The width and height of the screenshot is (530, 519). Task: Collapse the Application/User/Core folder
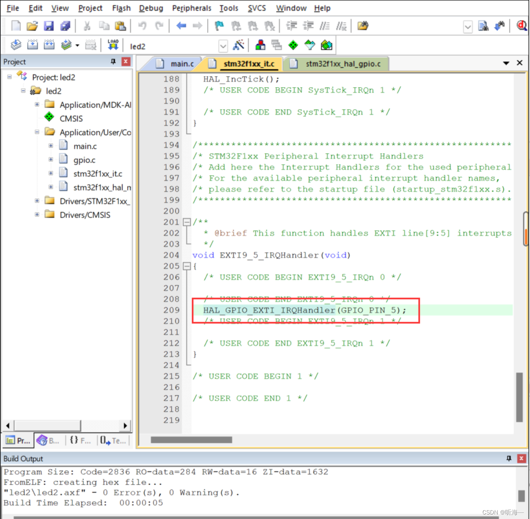[37, 132]
